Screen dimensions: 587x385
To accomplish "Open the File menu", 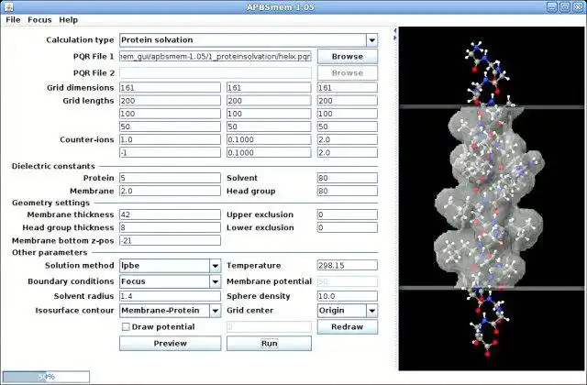I will tap(13, 19).
